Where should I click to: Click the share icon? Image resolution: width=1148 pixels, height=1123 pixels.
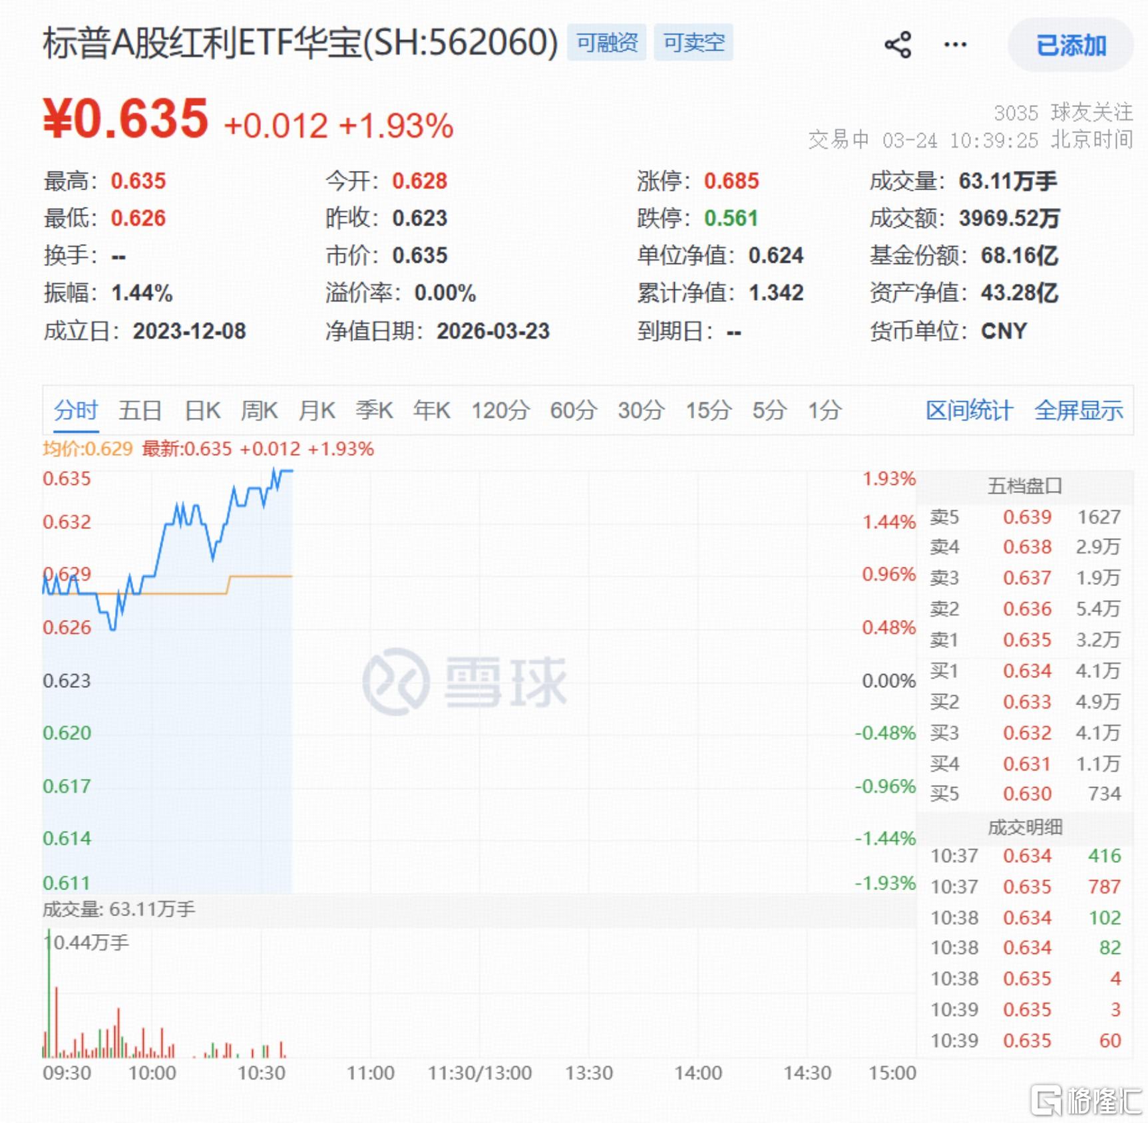(x=898, y=45)
